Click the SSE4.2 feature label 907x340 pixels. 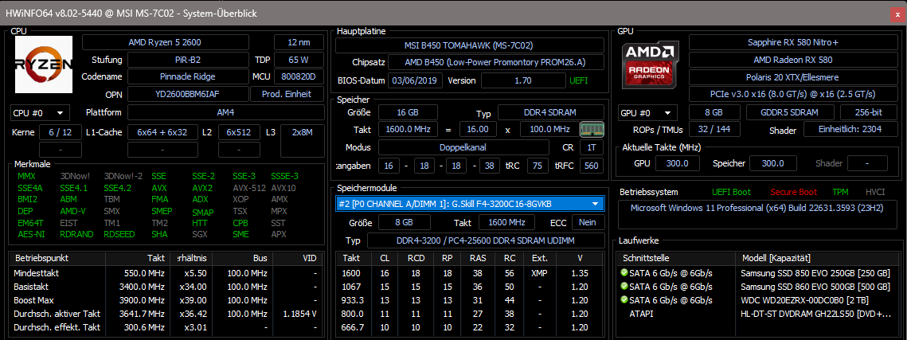(x=118, y=188)
